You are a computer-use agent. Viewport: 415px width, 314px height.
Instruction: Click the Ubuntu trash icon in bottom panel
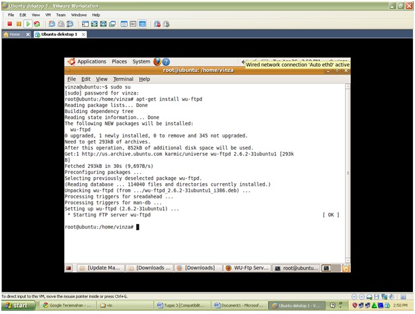click(346, 268)
